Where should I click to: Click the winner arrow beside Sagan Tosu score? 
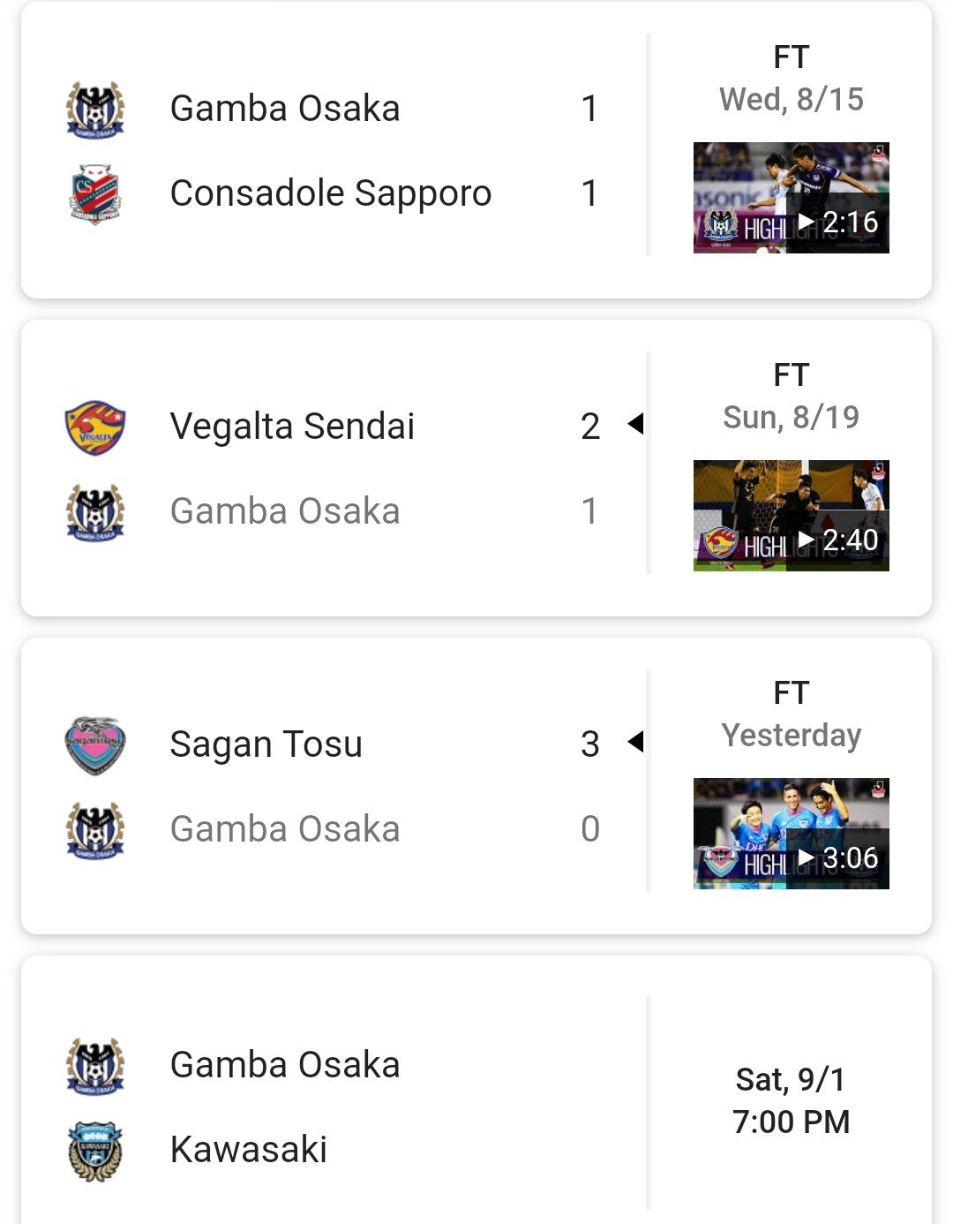[x=635, y=742]
